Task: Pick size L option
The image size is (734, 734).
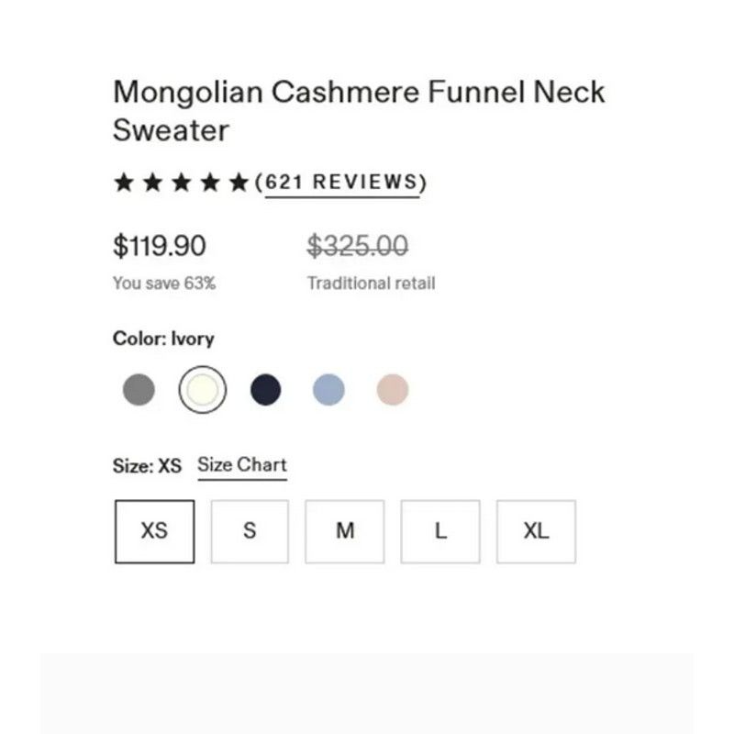Action: [x=440, y=531]
